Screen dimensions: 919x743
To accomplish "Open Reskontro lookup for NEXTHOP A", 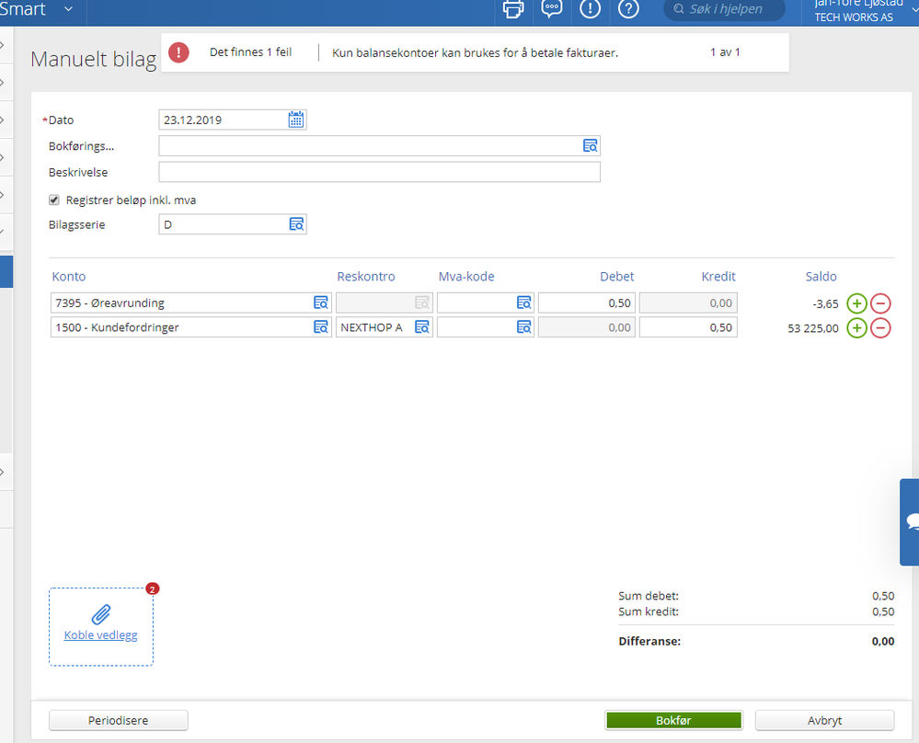I will (422, 327).
